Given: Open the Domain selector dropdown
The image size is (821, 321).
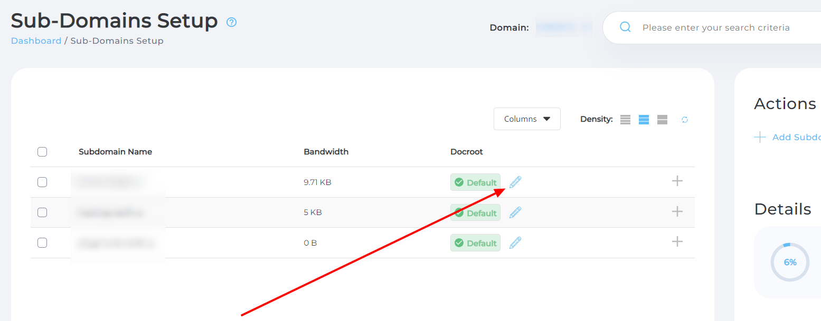Looking at the screenshot, I should 563,27.
